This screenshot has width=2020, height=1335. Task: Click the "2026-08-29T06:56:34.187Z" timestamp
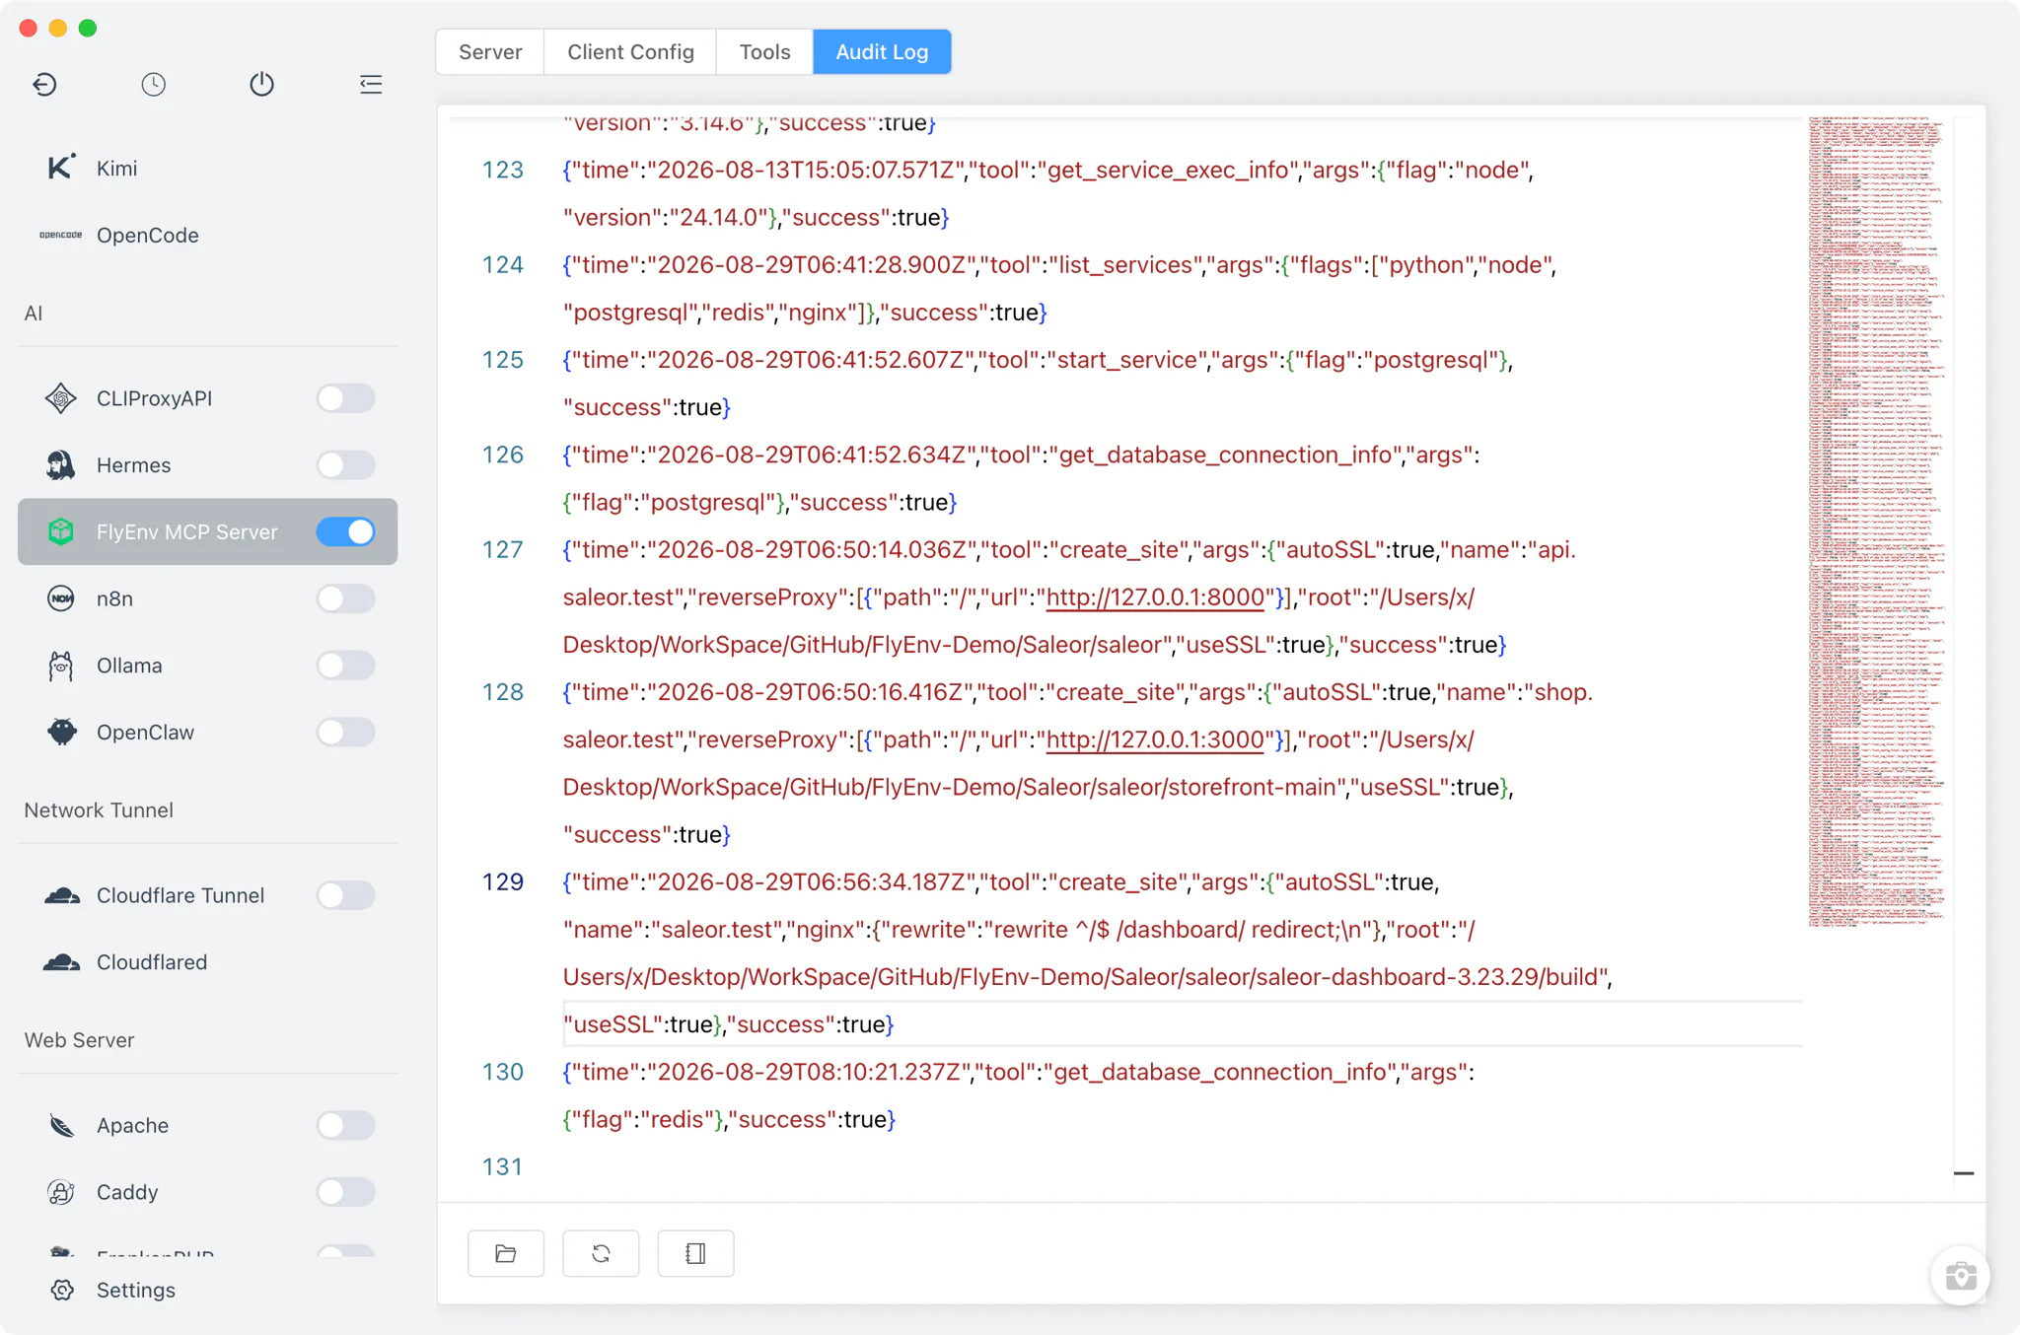[x=812, y=882]
